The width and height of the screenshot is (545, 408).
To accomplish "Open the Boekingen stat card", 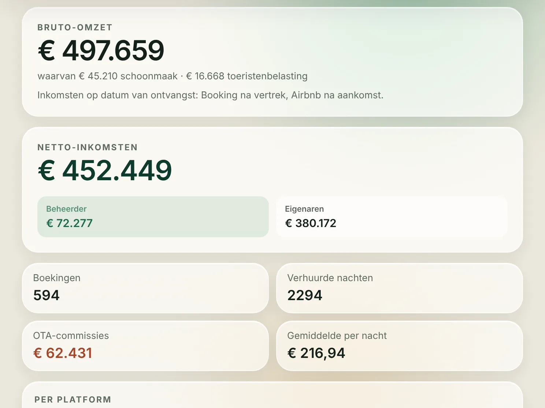I will (x=145, y=288).
